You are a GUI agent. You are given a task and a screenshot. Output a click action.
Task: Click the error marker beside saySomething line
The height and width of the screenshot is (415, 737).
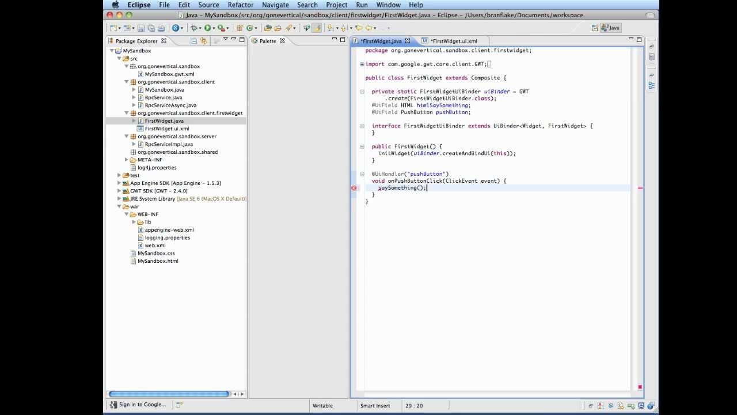tap(354, 188)
